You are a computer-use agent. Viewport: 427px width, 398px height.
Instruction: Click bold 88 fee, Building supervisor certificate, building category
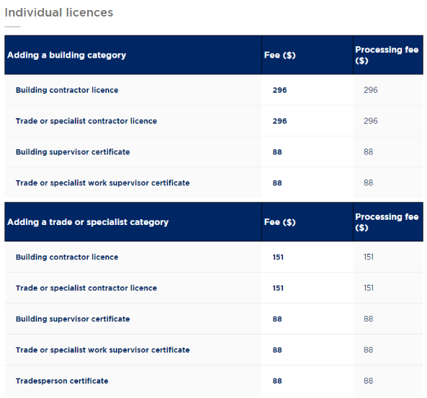point(277,152)
